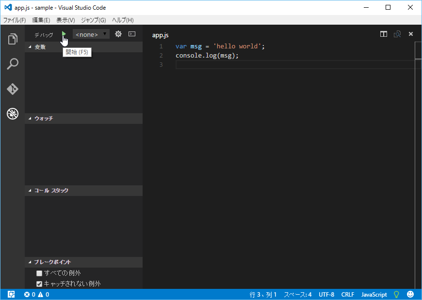Image resolution: width=422 pixels, height=300 pixels.
Task: Click the UTF-8 encoding in status bar
Action: 326,294
